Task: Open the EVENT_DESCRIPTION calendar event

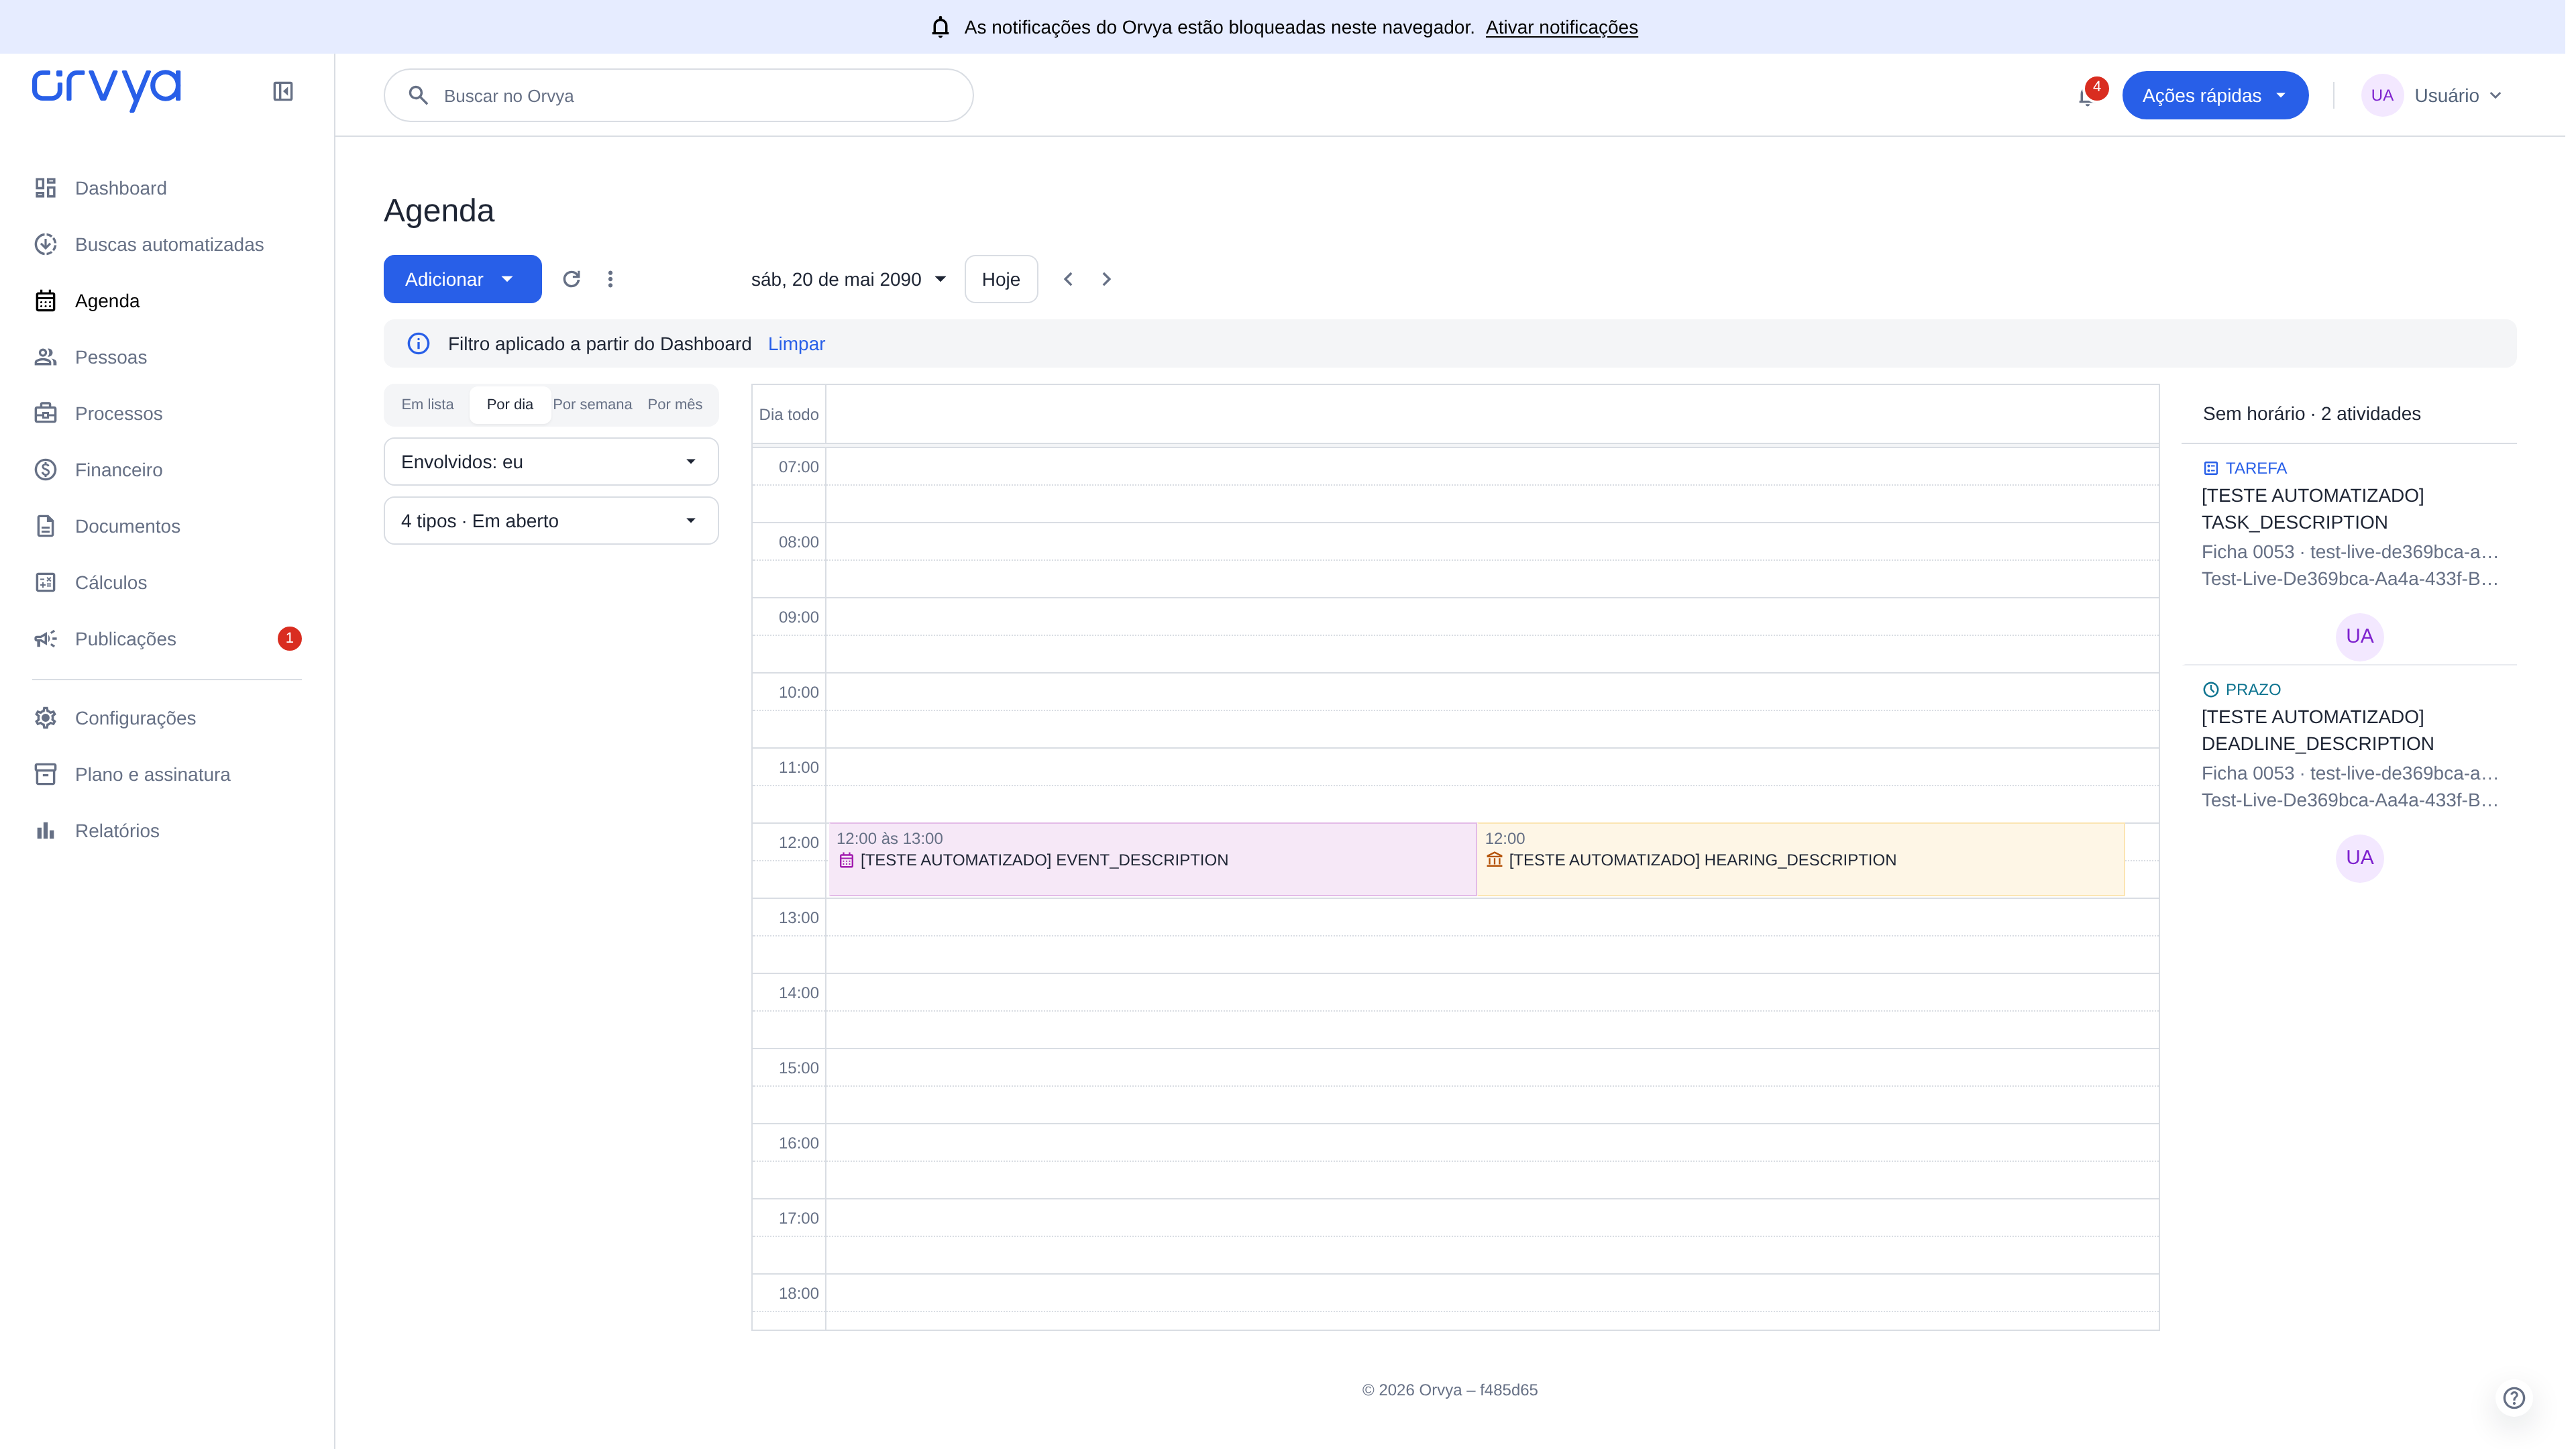Action: coord(1152,860)
